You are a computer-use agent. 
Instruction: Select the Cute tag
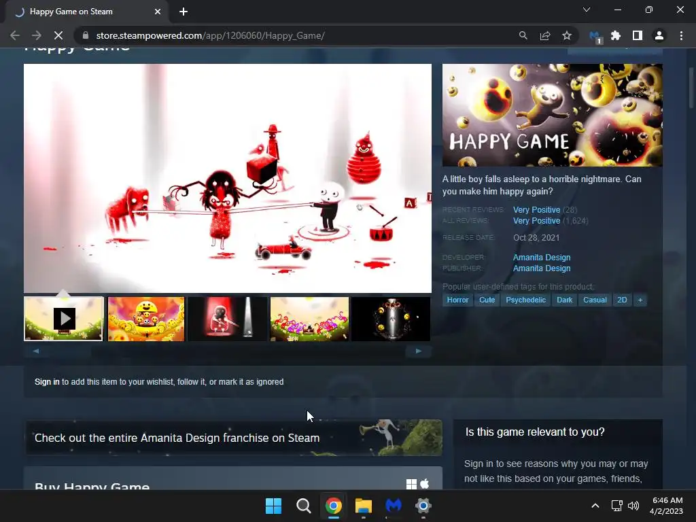[487, 300]
